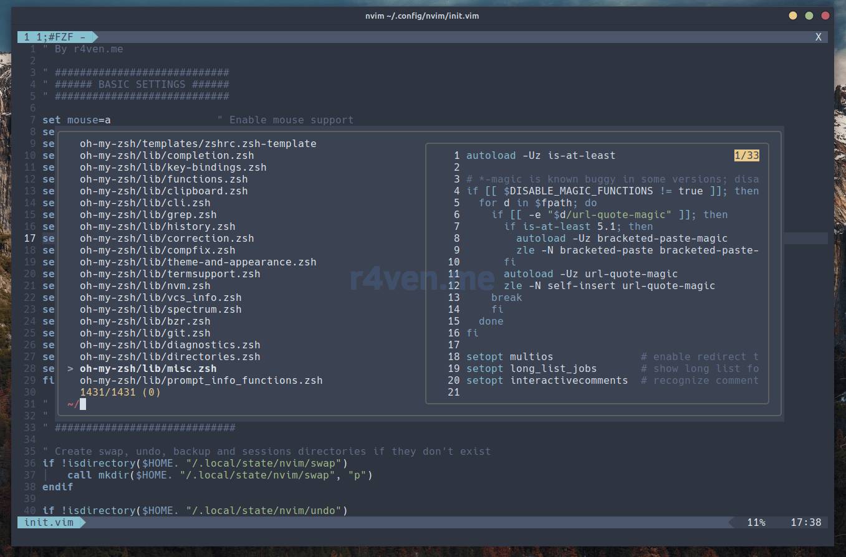The image size is (846, 557).
Task: Click the X close button in tabline
Action: point(818,37)
